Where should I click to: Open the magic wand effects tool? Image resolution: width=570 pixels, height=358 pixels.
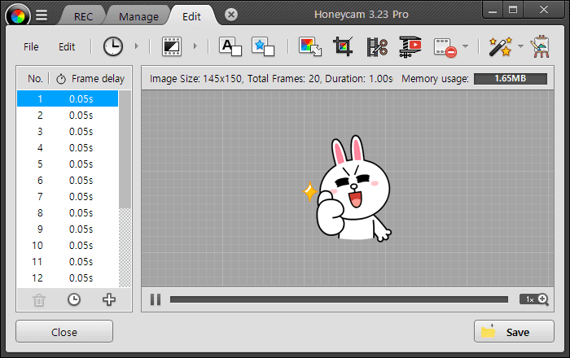click(498, 47)
